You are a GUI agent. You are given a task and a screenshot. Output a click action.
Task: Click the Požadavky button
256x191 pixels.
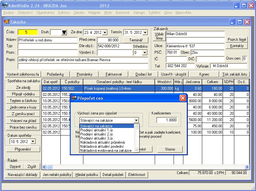tap(55, 74)
